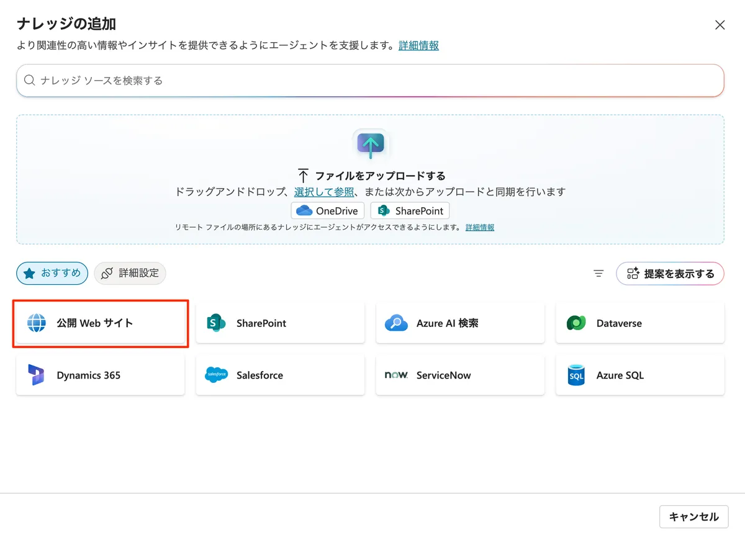Open the 詳細情報 link under the title
745x538 pixels.
pos(418,46)
